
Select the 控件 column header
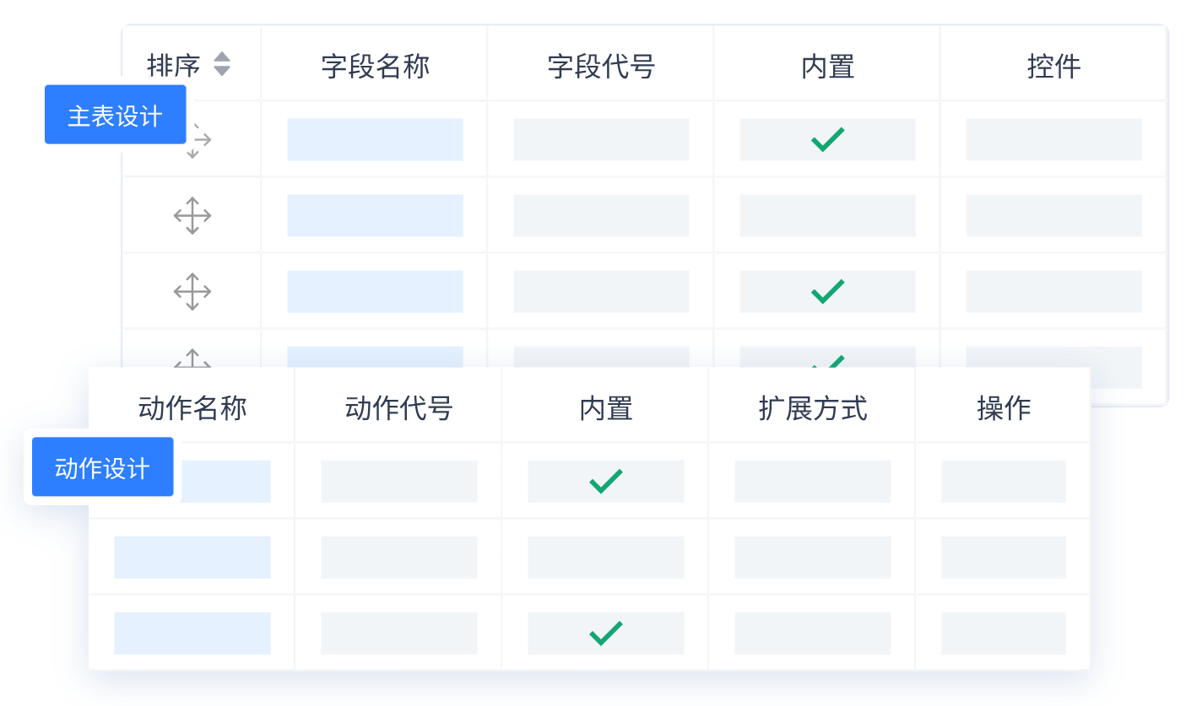pos(1053,67)
